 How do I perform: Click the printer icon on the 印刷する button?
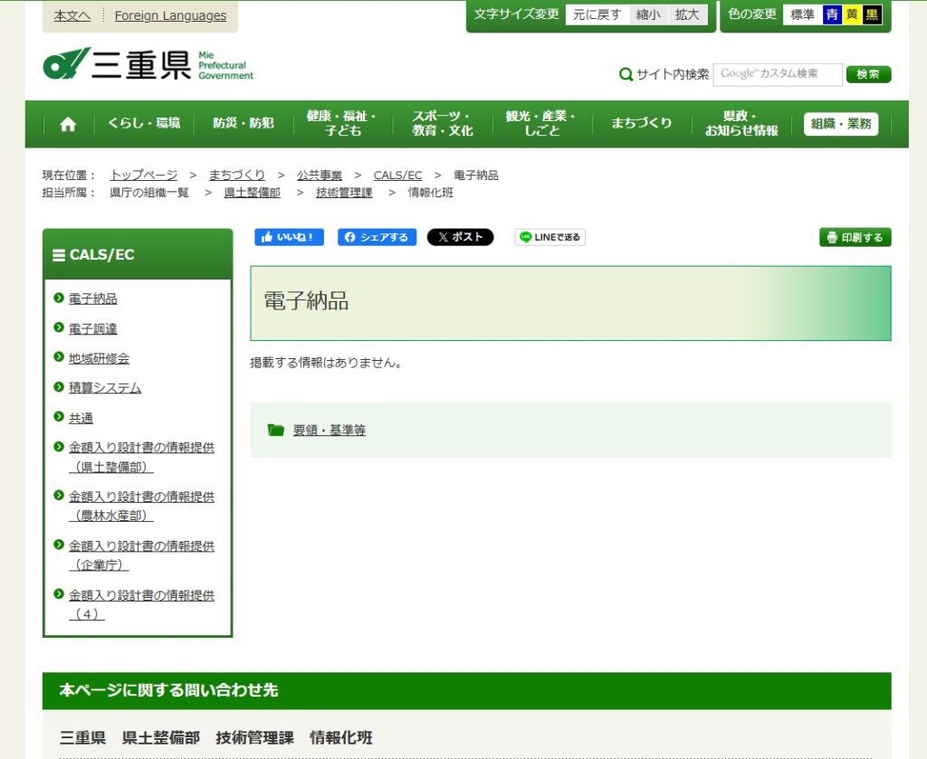pos(831,236)
